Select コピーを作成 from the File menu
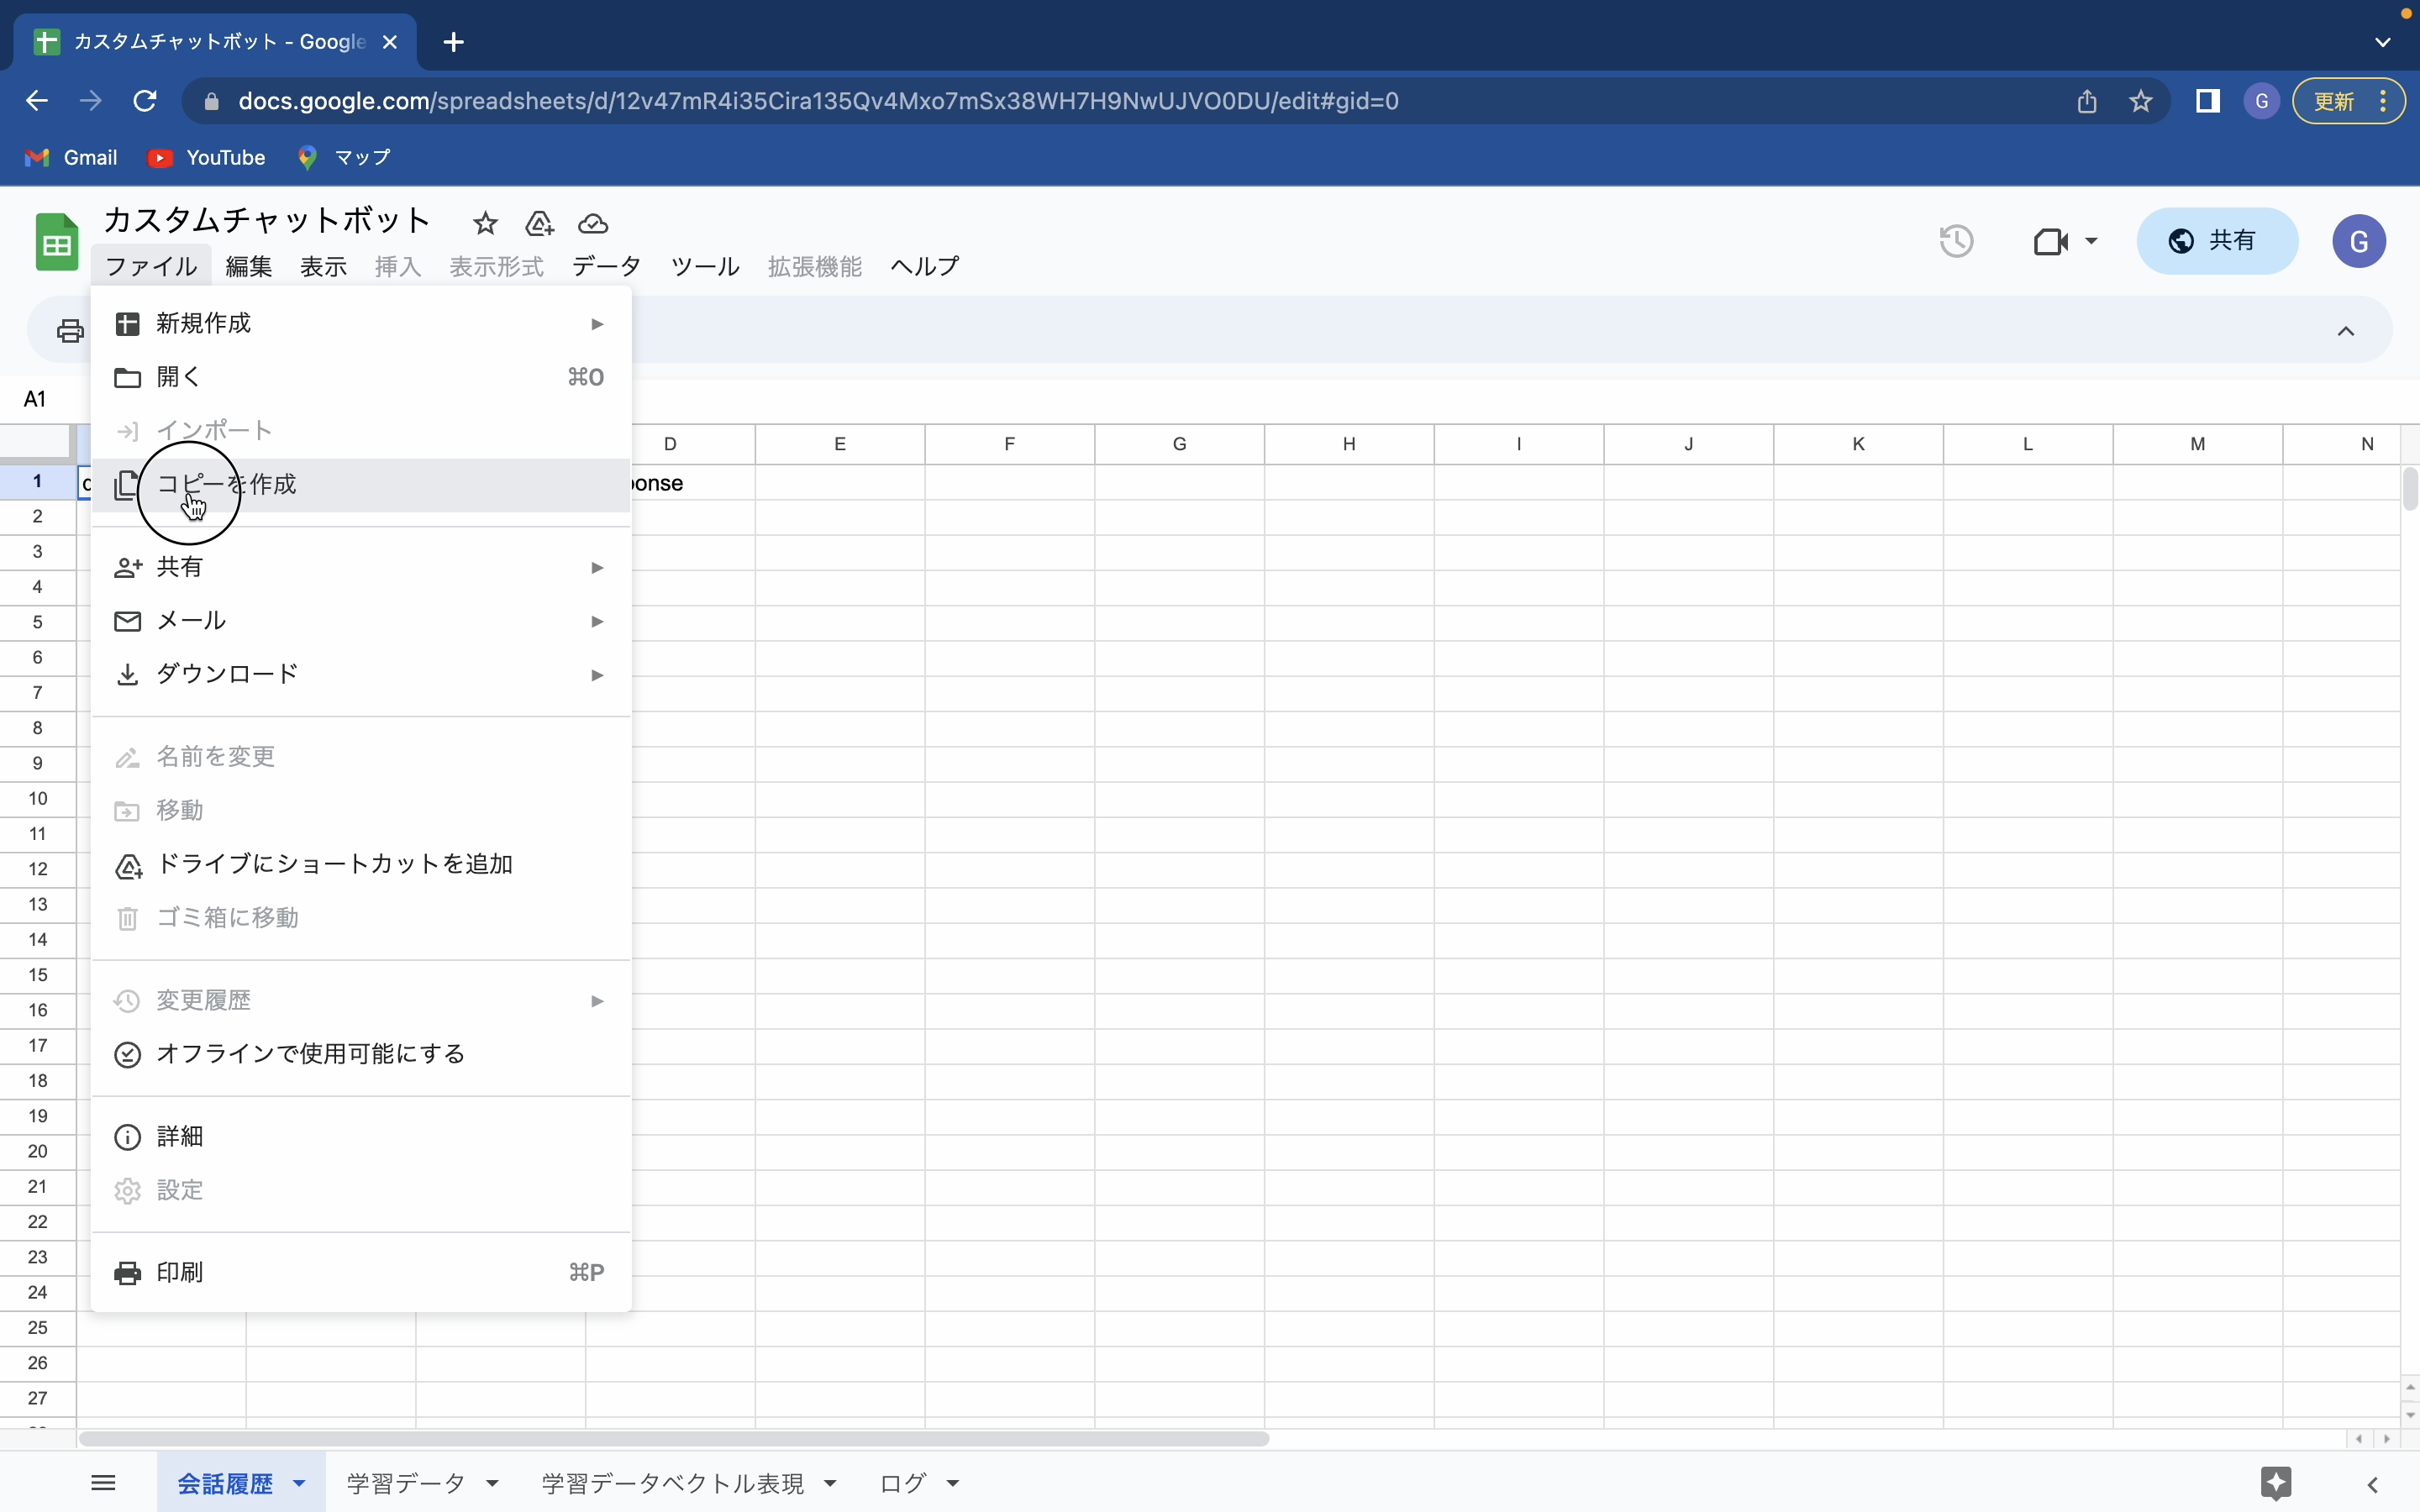The height and width of the screenshot is (1512, 2420). pos(226,484)
